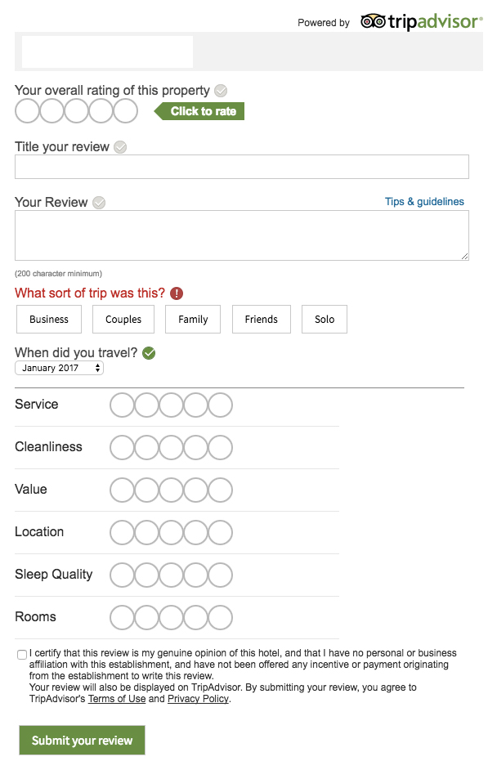
Task: Pick the Solo trip option
Action: click(325, 319)
